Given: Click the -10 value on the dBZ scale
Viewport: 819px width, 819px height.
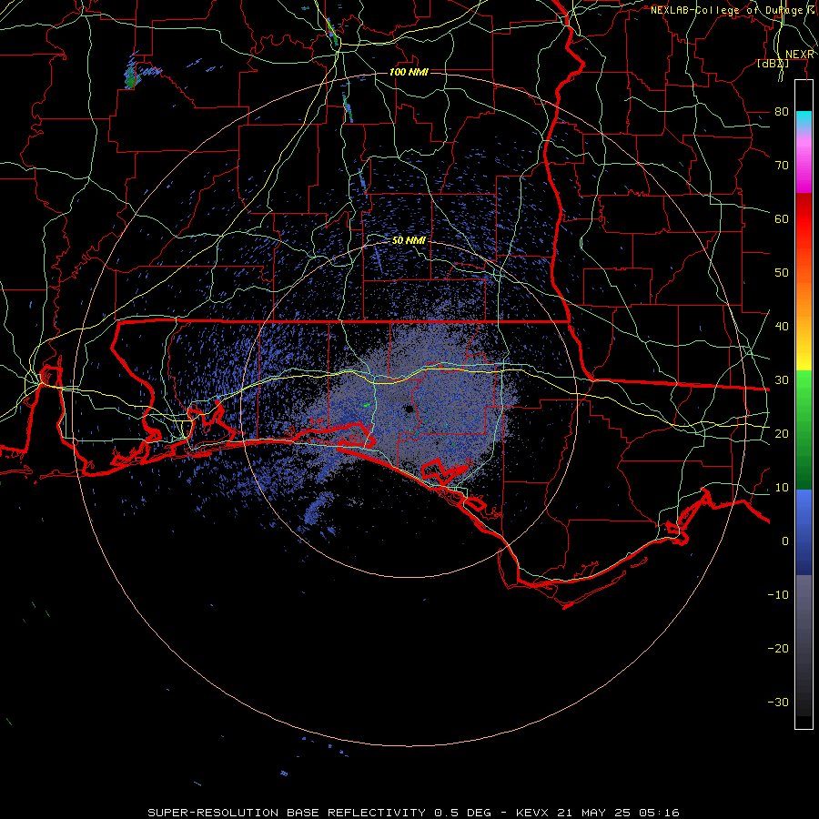Looking at the screenshot, I should [778, 594].
